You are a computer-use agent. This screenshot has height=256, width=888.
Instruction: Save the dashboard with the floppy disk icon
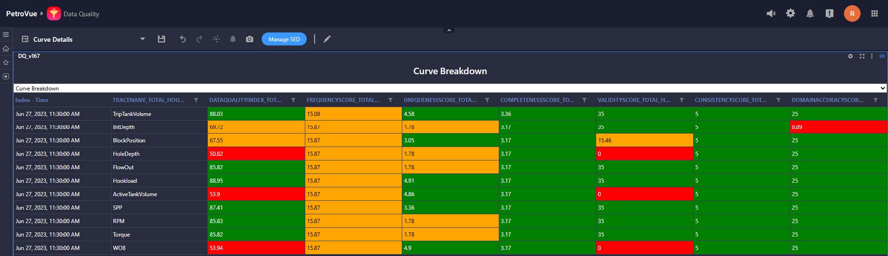click(x=161, y=39)
